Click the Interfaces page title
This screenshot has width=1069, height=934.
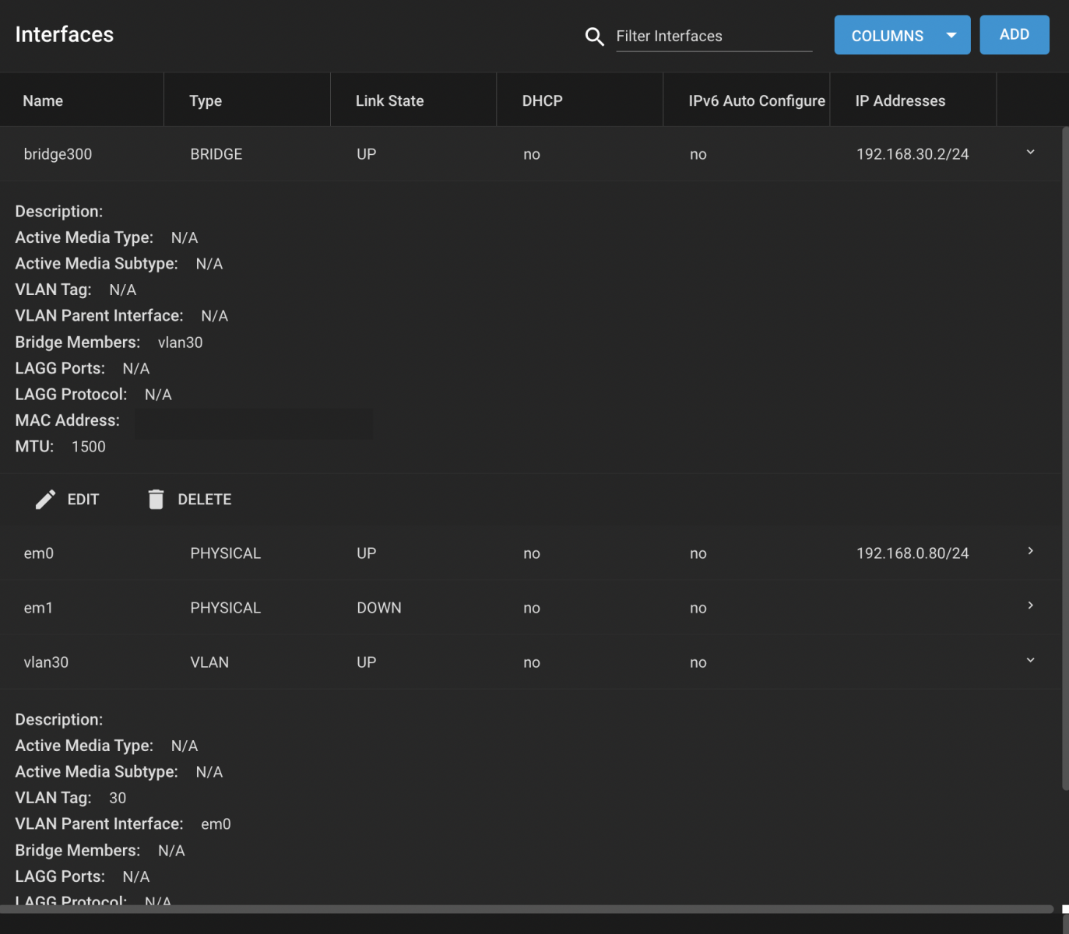tap(65, 34)
